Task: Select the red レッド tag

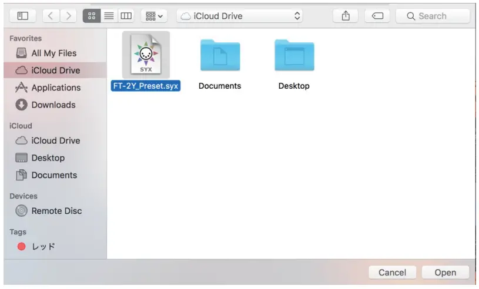Action: (x=55, y=246)
